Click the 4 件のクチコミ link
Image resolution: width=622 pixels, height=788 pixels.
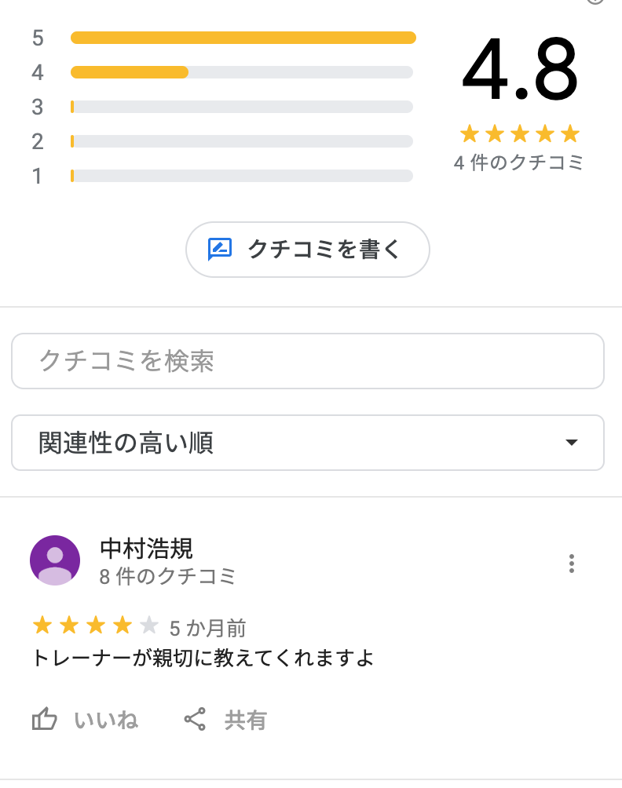pyautogui.click(x=519, y=163)
